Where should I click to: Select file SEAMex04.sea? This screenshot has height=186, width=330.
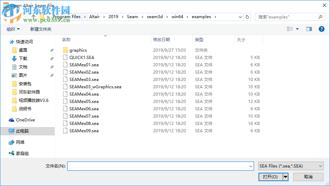coord(84,94)
